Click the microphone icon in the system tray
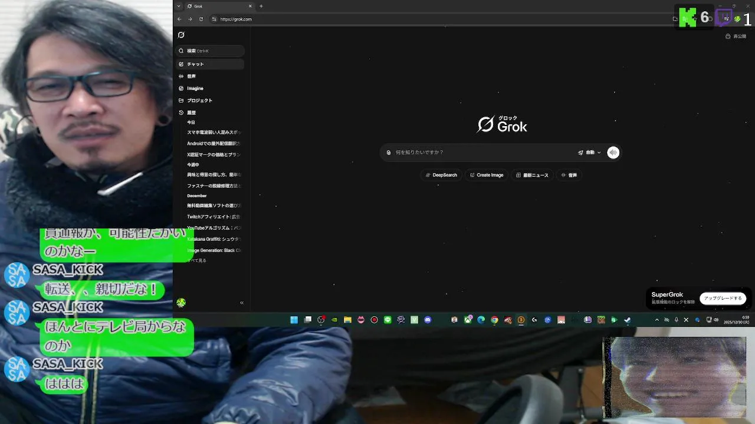This screenshot has height=424, width=755. 676,320
